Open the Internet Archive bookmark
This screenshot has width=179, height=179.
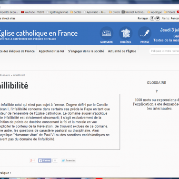(133, 12)
